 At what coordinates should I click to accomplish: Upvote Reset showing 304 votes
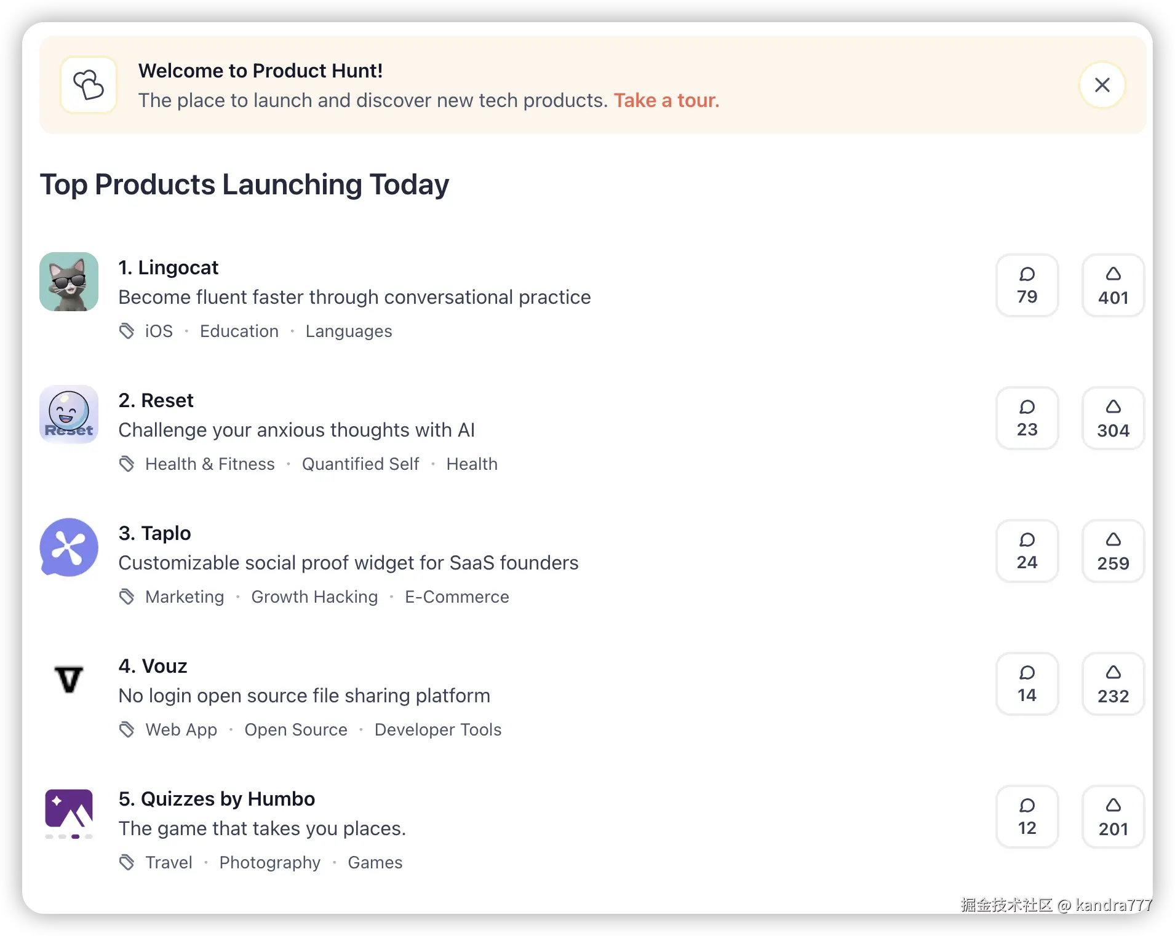coord(1113,418)
